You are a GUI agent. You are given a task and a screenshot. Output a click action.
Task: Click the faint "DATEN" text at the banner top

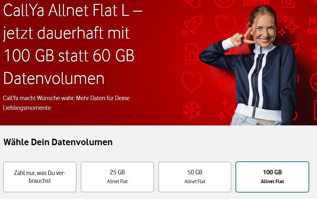[256, 3]
